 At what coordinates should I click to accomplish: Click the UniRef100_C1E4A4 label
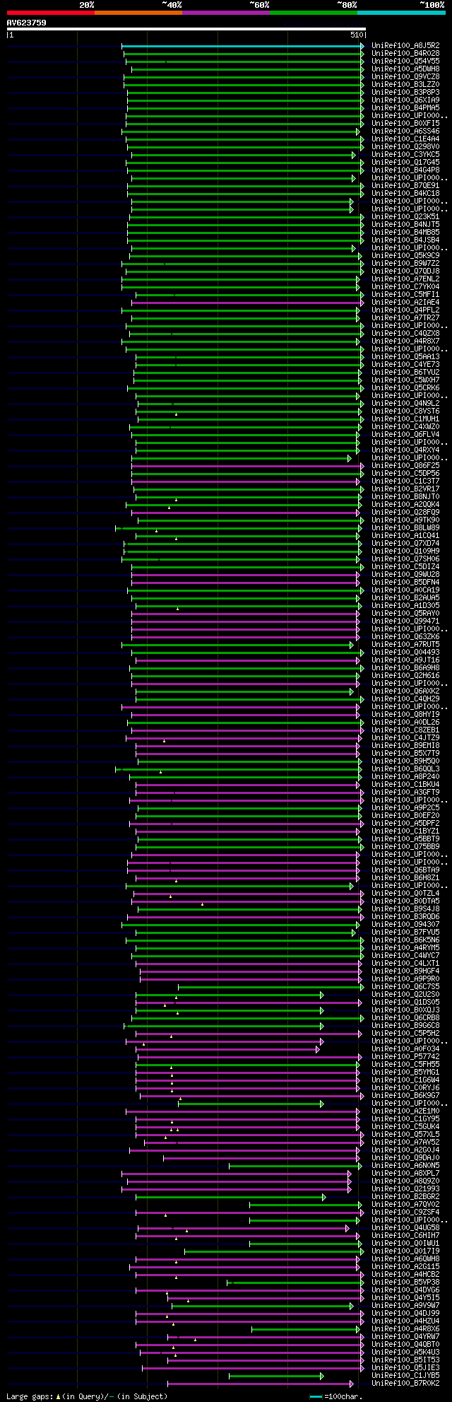(406, 139)
